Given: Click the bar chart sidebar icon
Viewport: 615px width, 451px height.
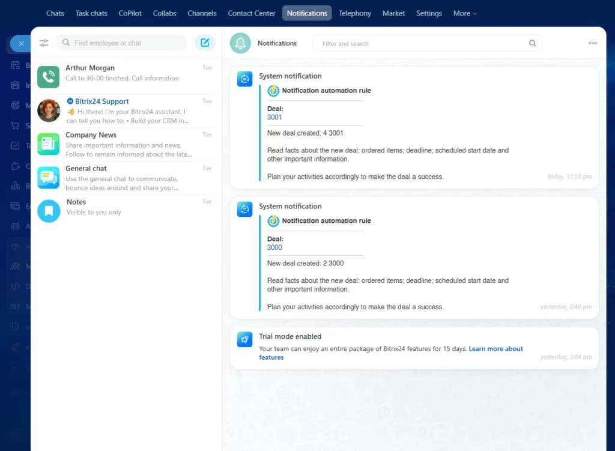Looking at the screenshot, I should tap(15, 186).
